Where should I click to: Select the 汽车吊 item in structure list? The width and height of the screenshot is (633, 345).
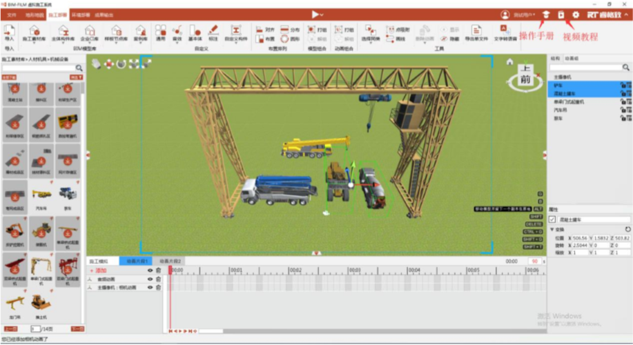561,110
